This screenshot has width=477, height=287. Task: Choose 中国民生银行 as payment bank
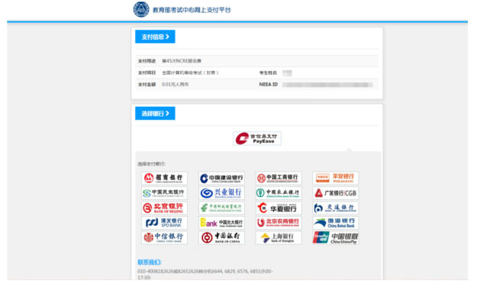(x=164, y=193)
